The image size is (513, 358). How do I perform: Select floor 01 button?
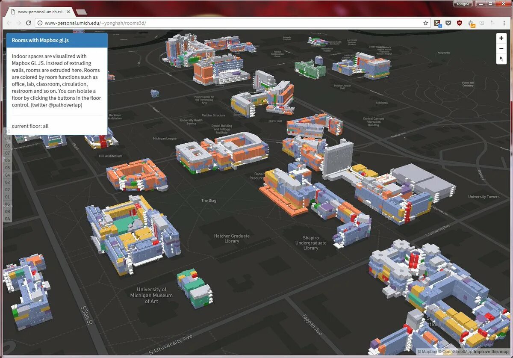point(7,197)
